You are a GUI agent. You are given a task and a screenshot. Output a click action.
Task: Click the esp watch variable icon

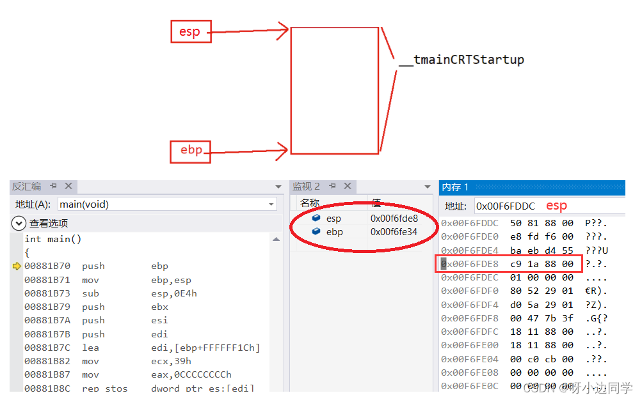coord(316,218)
